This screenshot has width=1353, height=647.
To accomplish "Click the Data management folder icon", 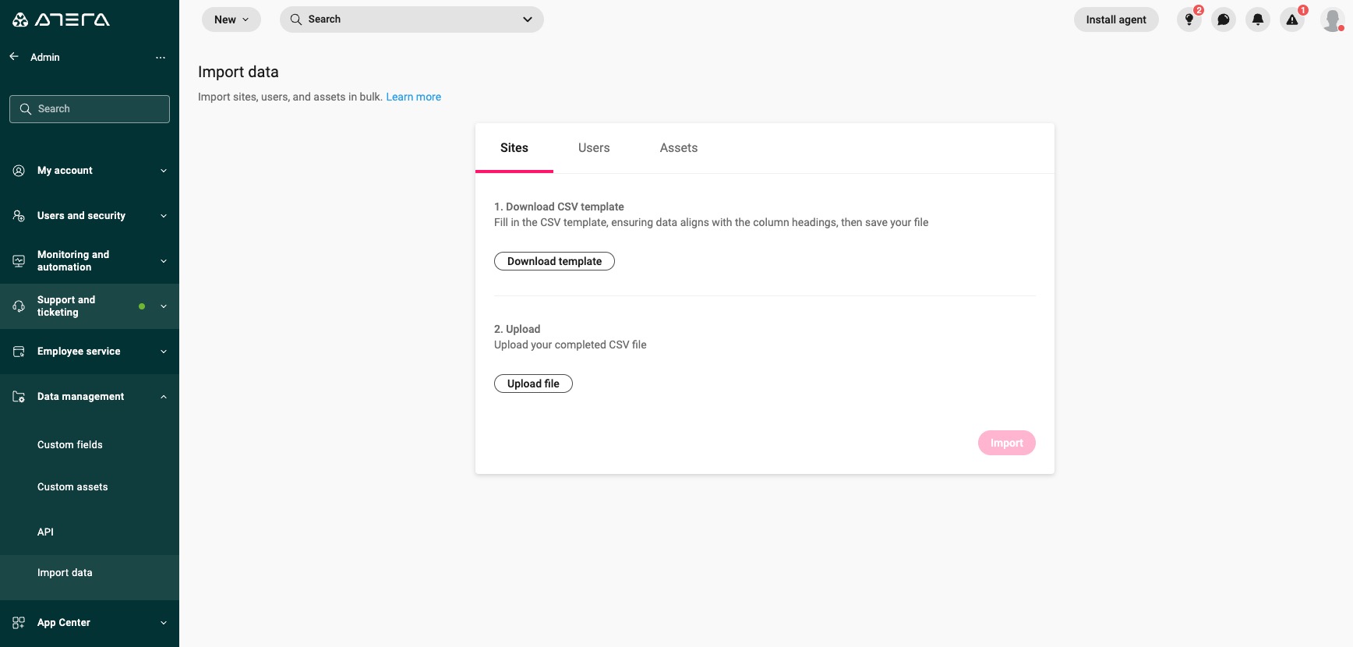I will pos(19,397).
